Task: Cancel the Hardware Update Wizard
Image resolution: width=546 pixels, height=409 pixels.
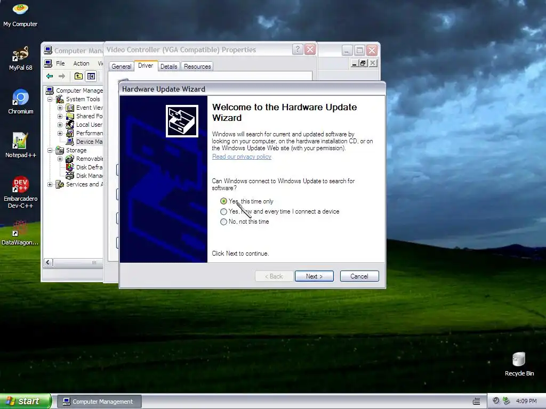Action: tap(359, 276)
